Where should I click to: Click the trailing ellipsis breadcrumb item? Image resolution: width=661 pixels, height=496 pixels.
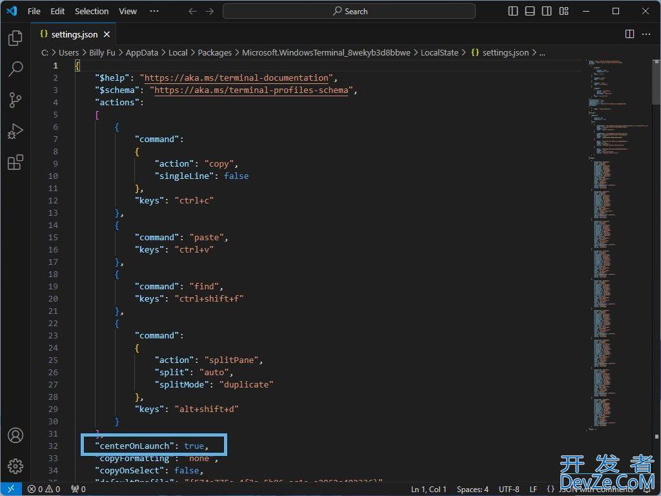(542, 53)
